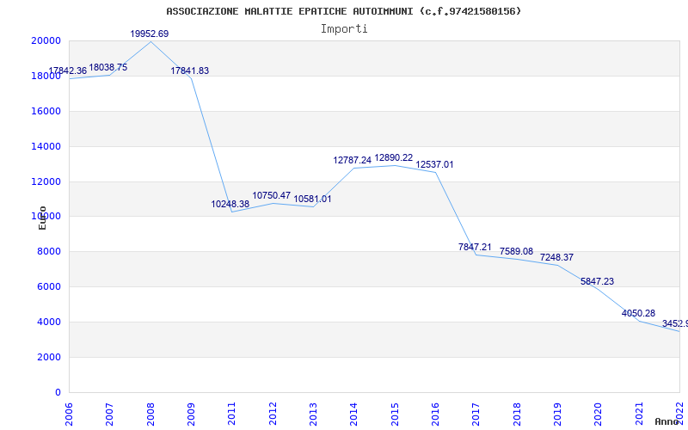Click the Euro axis title
688x430 pixels.
coord(42,218)
